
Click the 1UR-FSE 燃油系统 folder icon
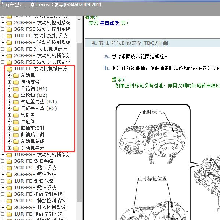tap(9, 188)
